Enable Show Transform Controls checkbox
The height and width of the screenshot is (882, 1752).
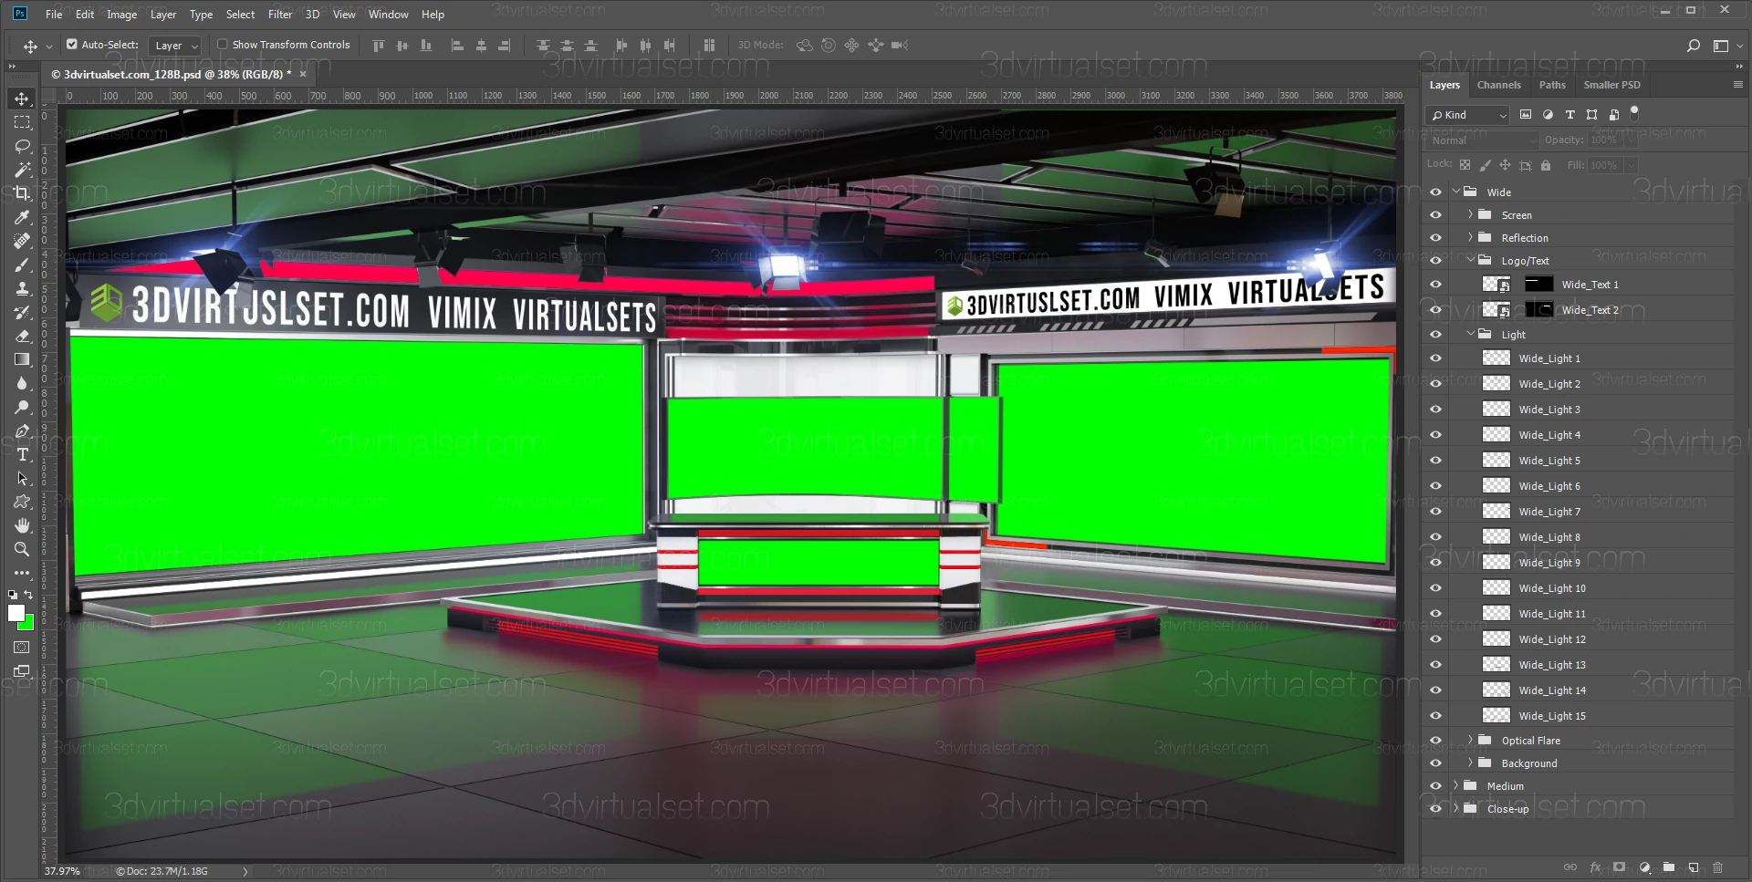(222, 44)
